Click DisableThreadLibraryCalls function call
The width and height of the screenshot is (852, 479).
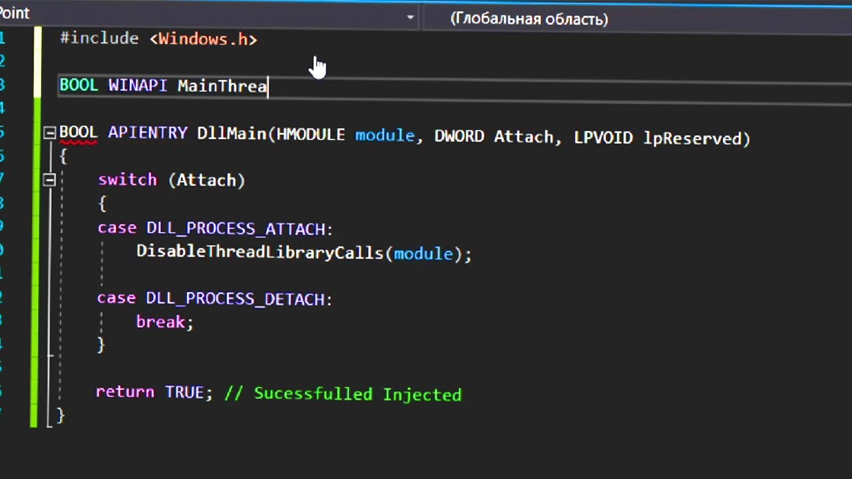(x=260, y=252)
